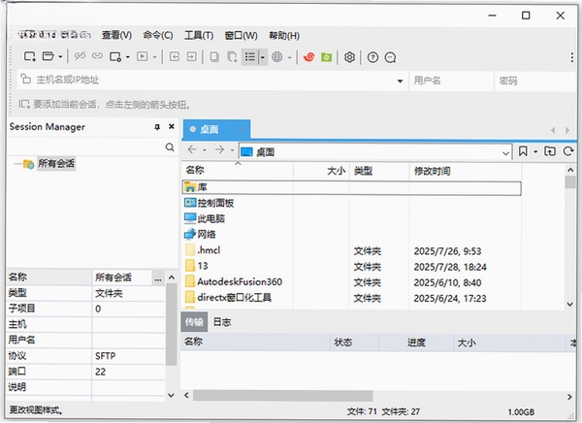Viewport: 582px width, 423px height.
Task: Expand the Open Session dropdown arrow
Action: [60, 57]
